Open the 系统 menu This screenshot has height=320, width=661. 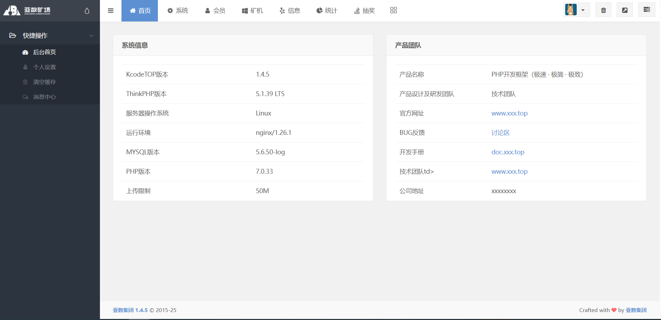(178, 11)
